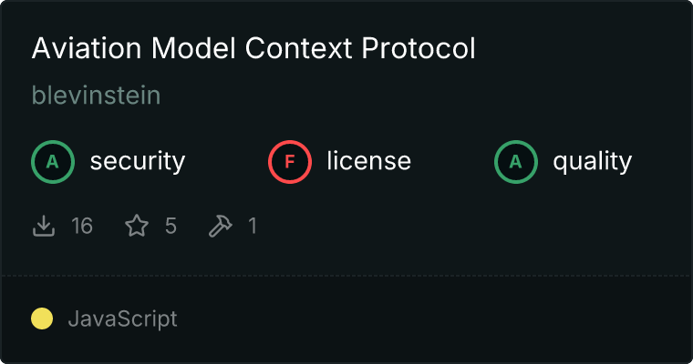Viewport: 693px width, 364px height.
Task: Visit the blevinstein author name
Action: click(96, 96)
